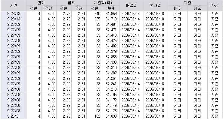This screenshot has width=223, height=120.
Task: Select the cumulative value 64,379
Action: (111, 52)
